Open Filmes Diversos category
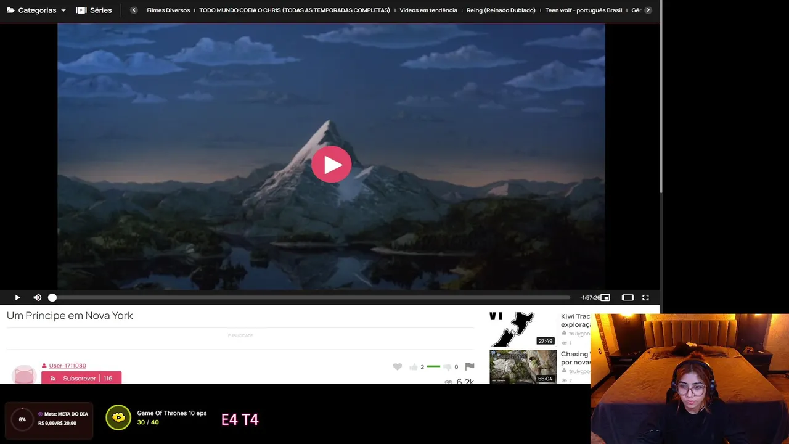This screenshot has height=444, width=789. (x=168, y=10)
